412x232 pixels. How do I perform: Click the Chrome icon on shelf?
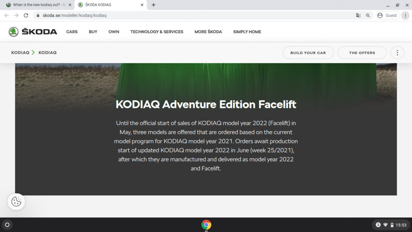pyautogui.click(x=206, y=225)
